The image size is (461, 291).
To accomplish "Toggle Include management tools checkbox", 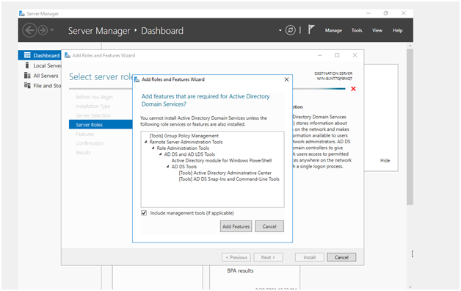I will pyautogui.click(x=144, y=213).
